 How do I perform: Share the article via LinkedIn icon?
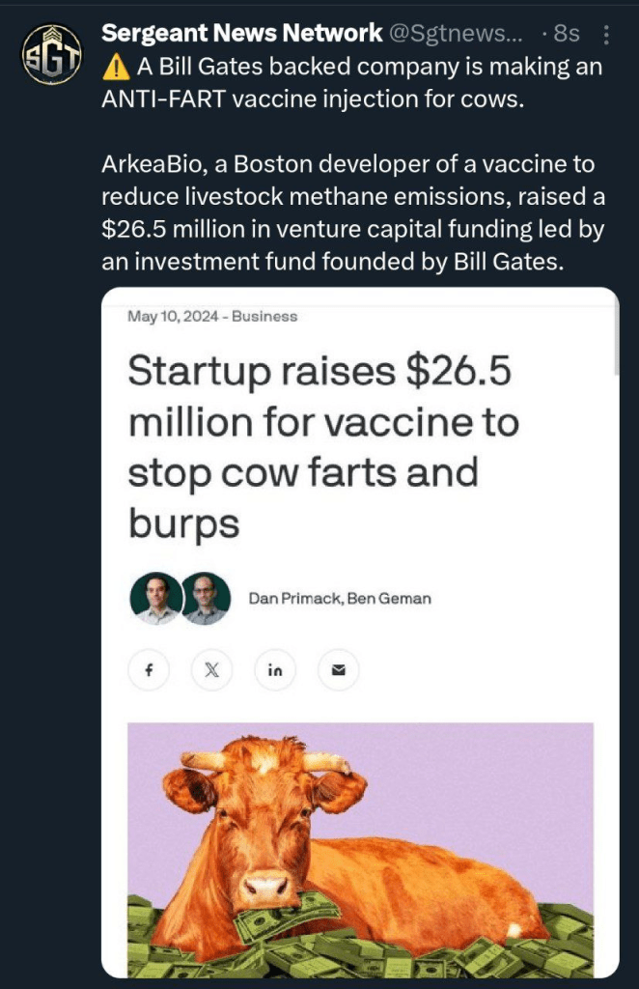coord(274,670)
